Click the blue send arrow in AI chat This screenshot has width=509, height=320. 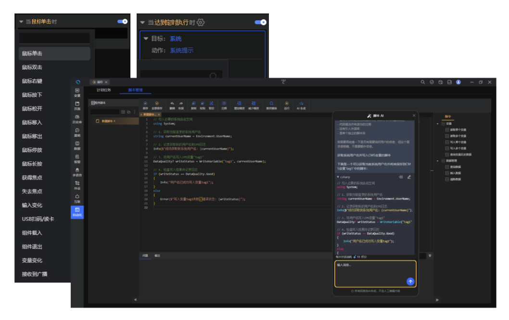(410, 282)
